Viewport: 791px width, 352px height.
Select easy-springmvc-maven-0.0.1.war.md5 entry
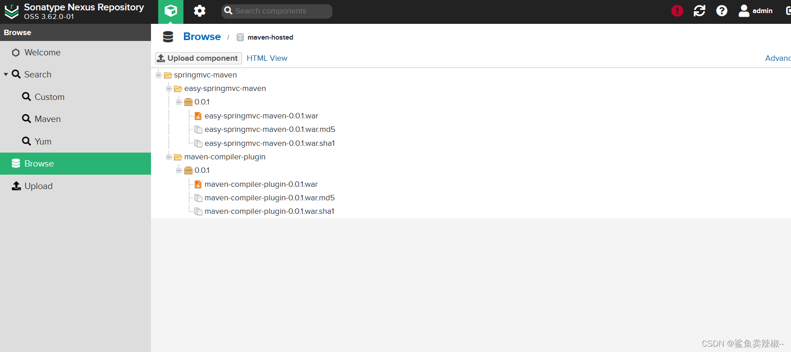click(270, 130)
